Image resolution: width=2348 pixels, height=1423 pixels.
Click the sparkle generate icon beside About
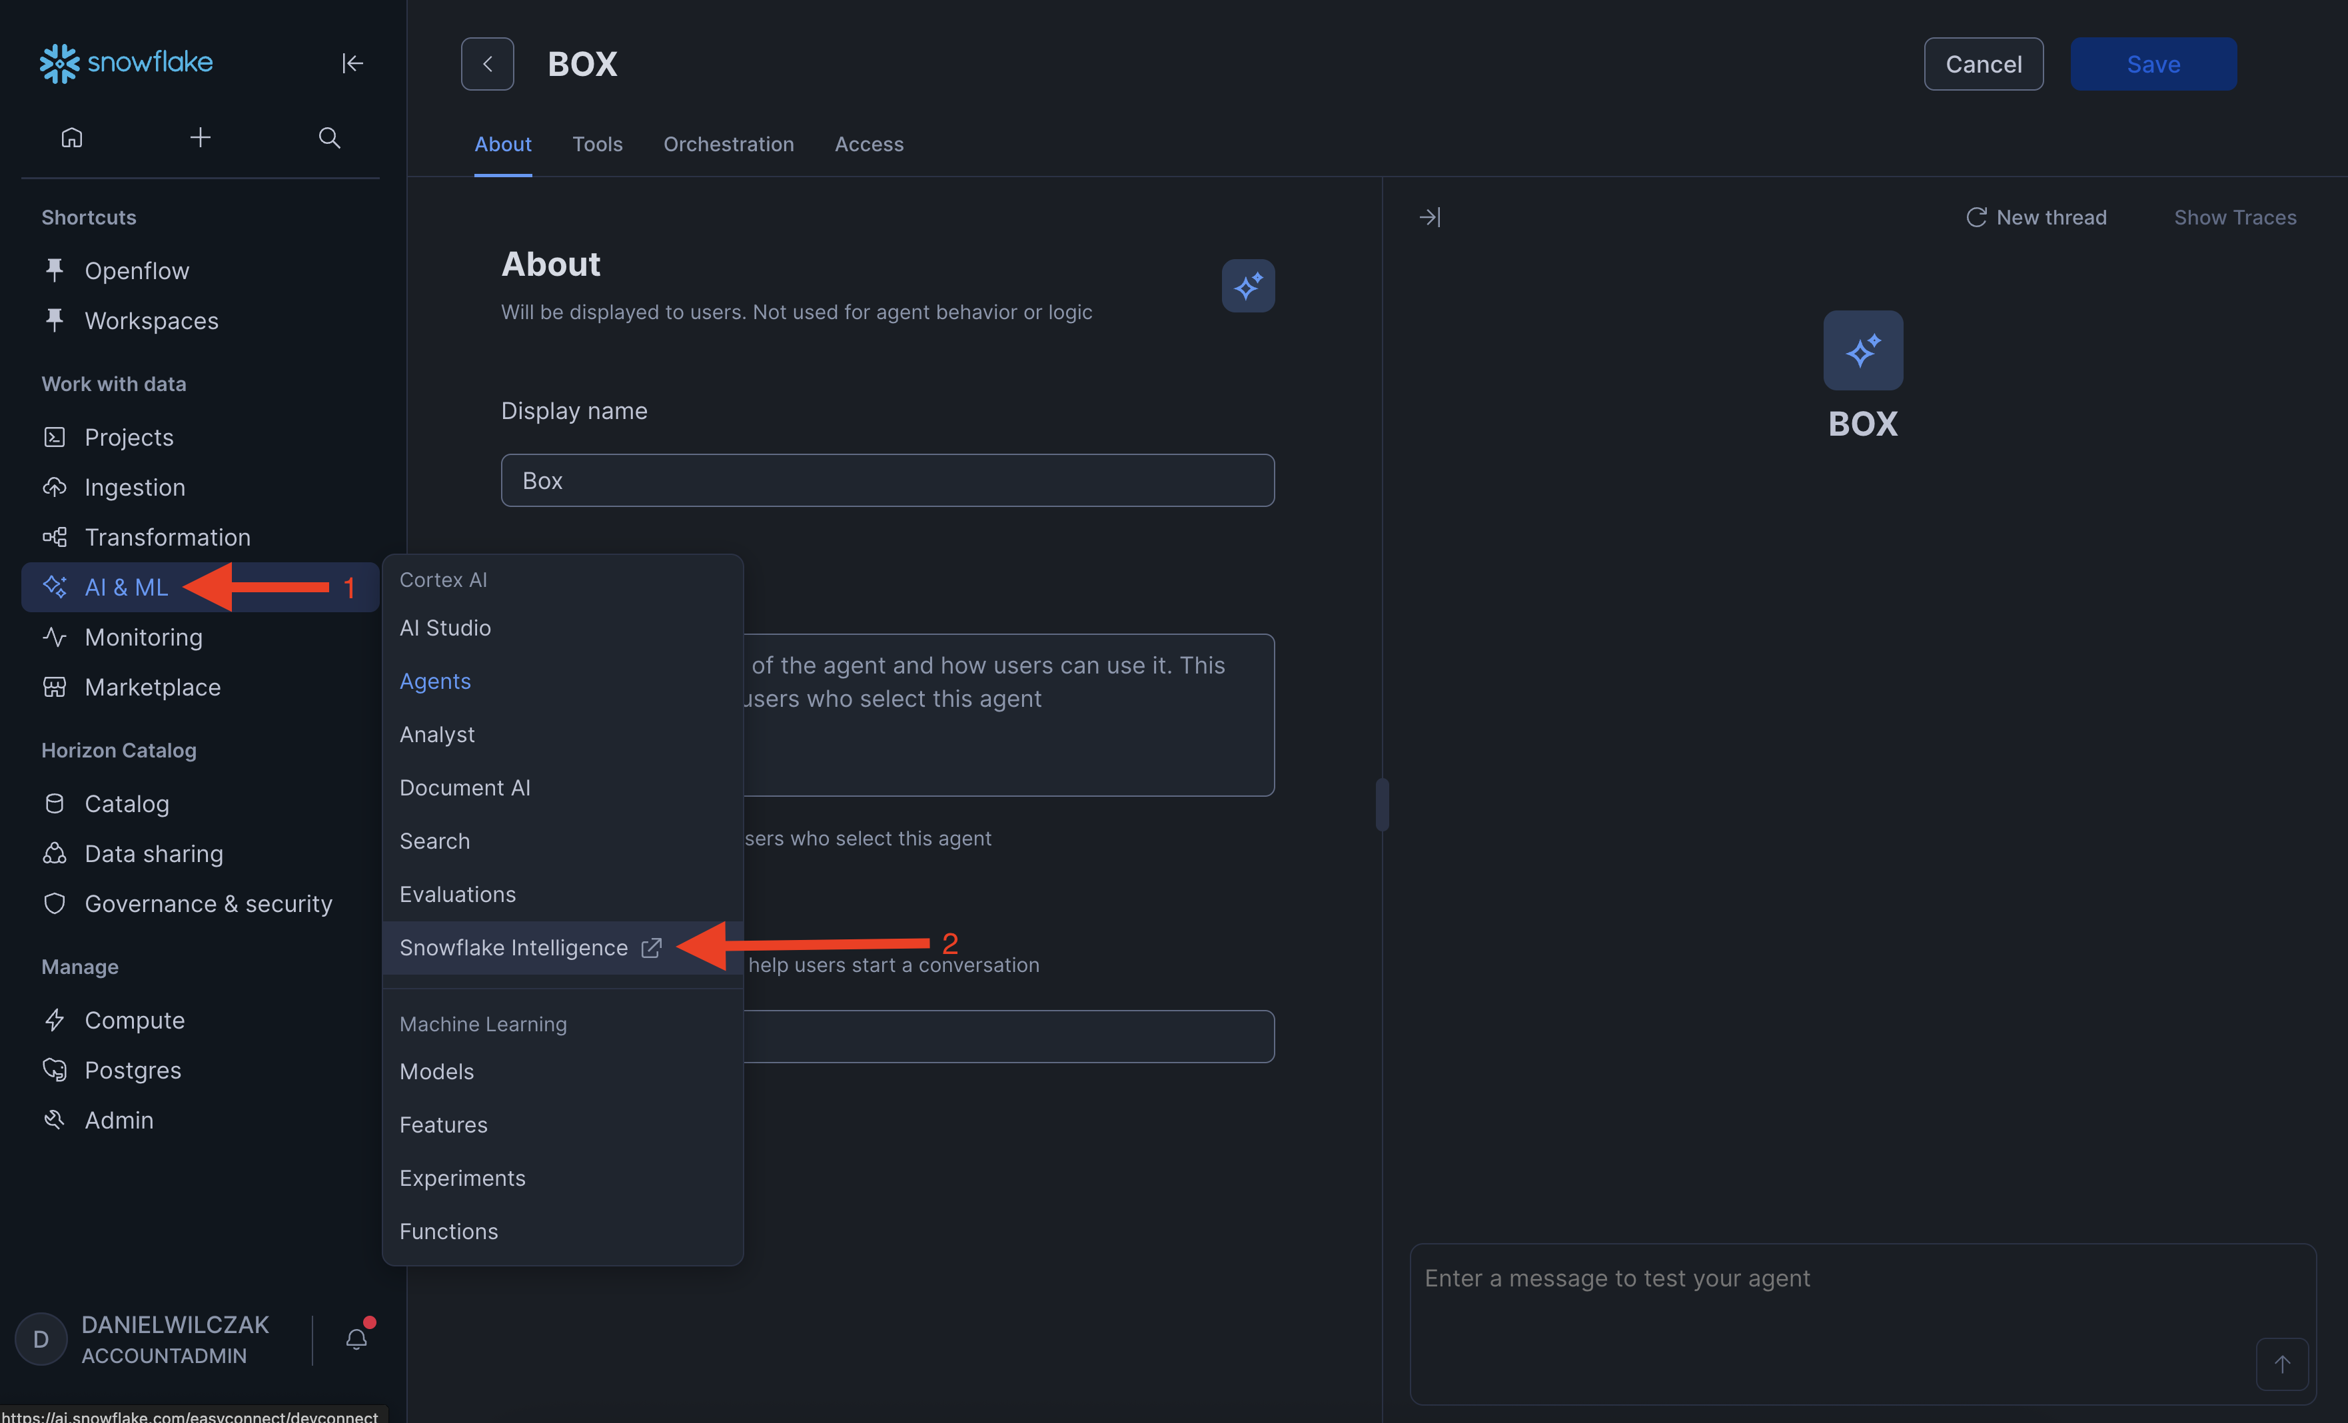pyautogui.click(x=1247, y=286)
